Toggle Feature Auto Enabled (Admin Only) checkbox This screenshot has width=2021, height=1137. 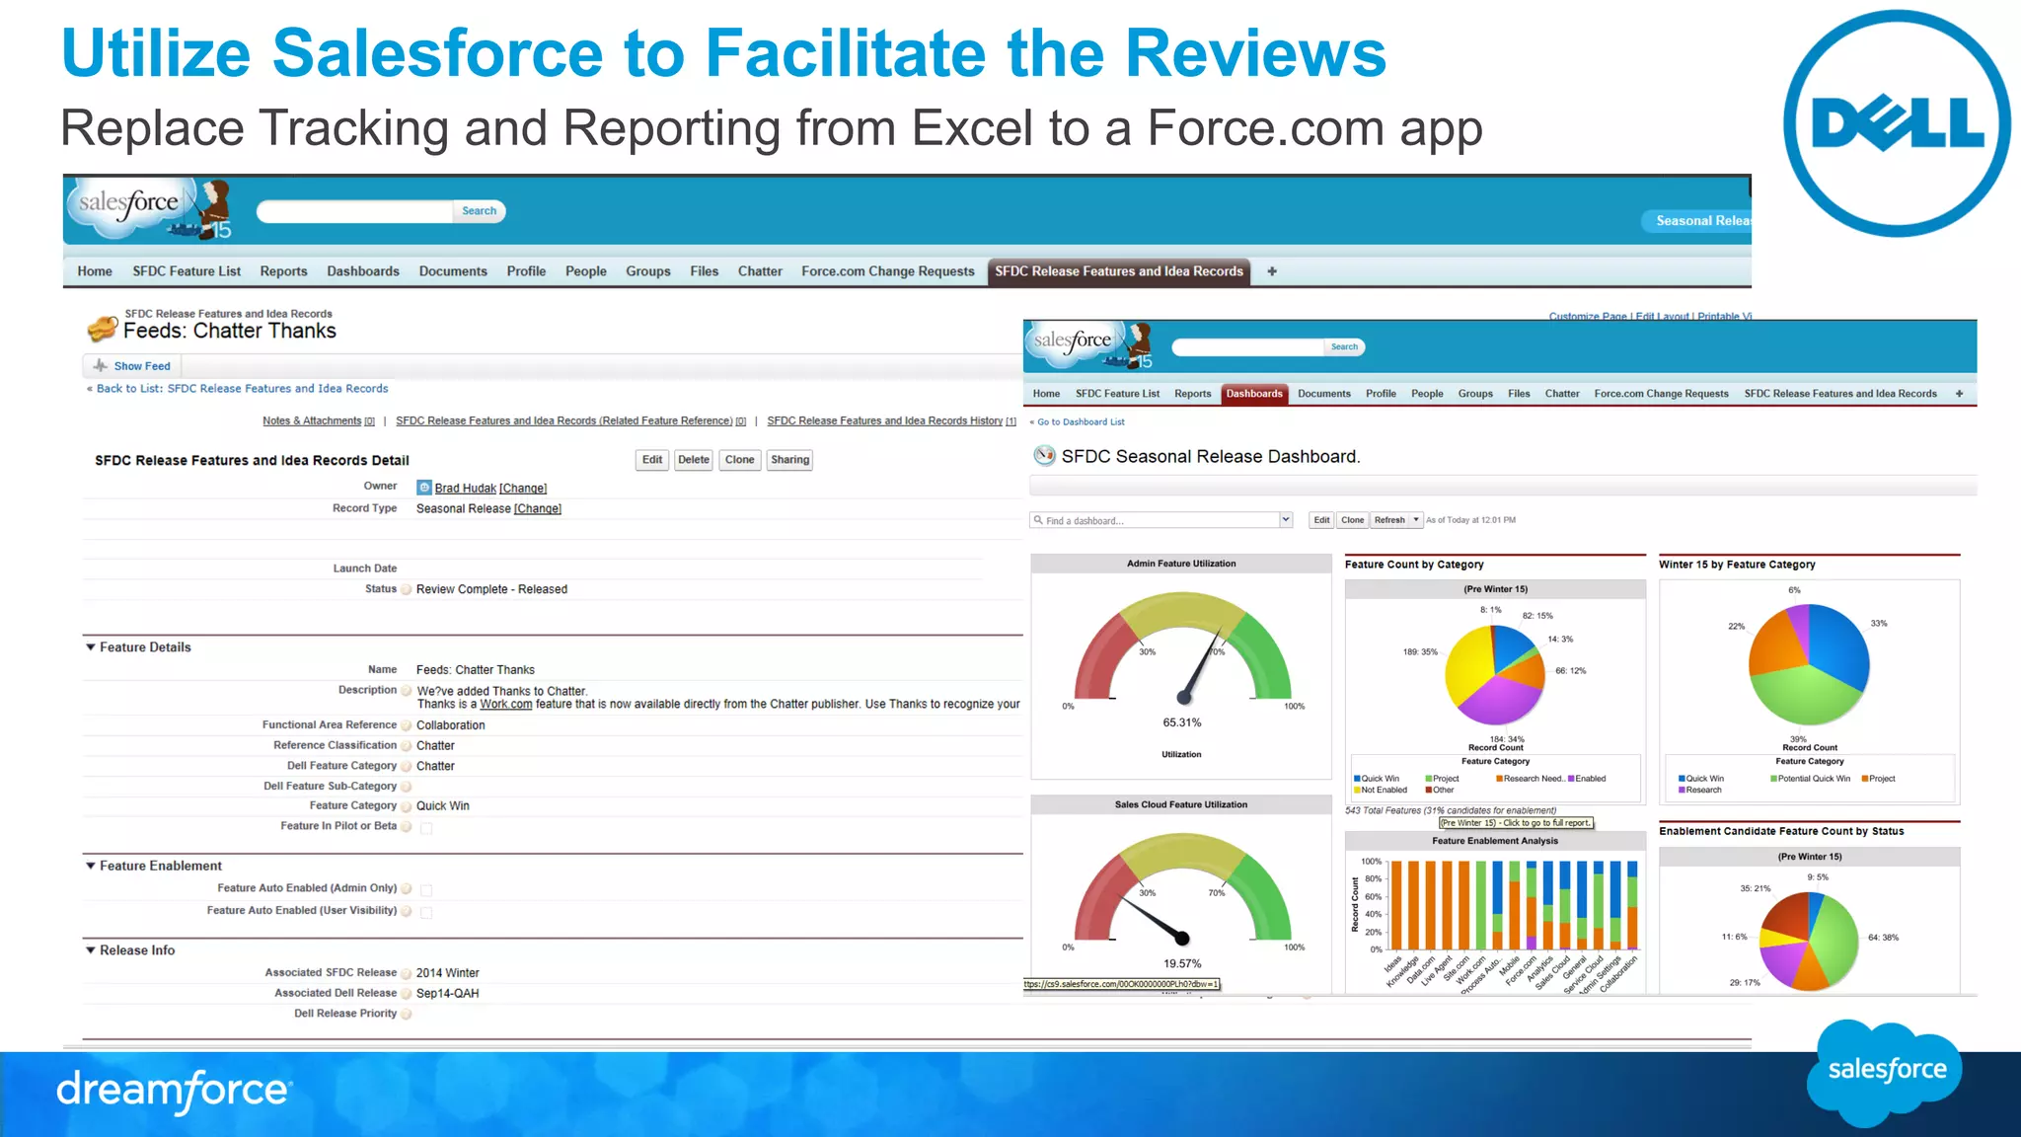[426, 890]
